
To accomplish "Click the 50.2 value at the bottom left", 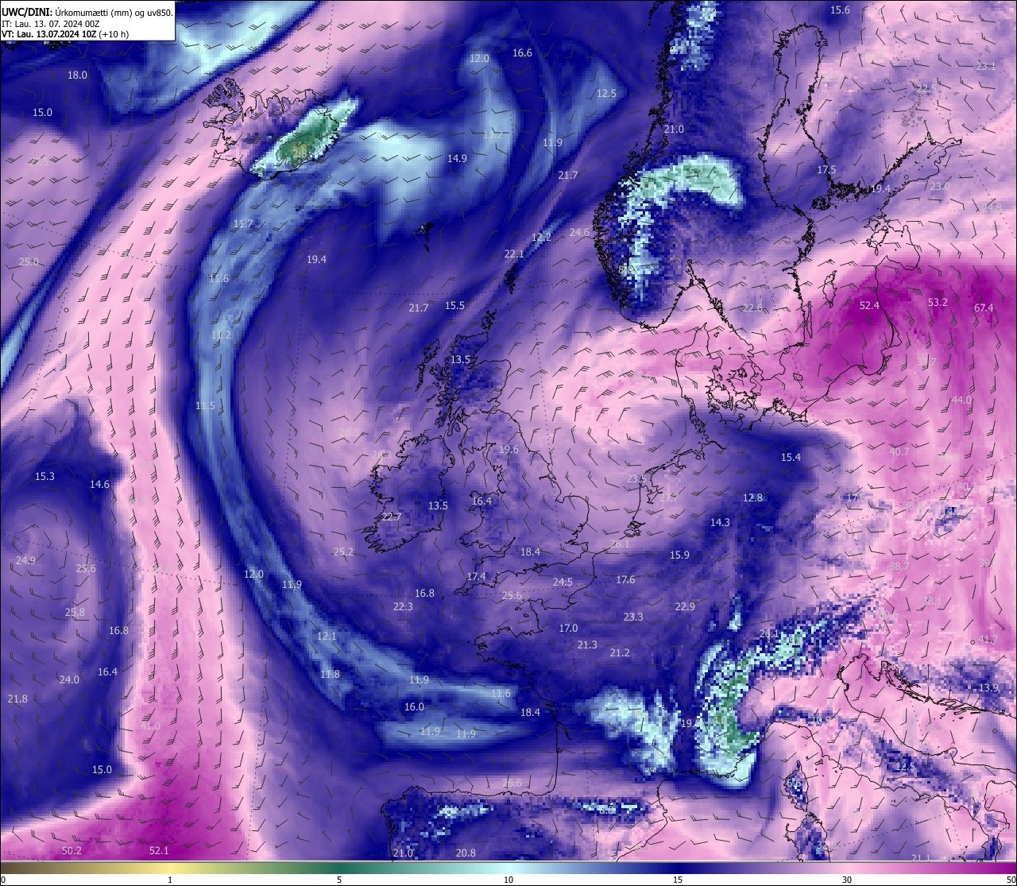I will point(72,850).
